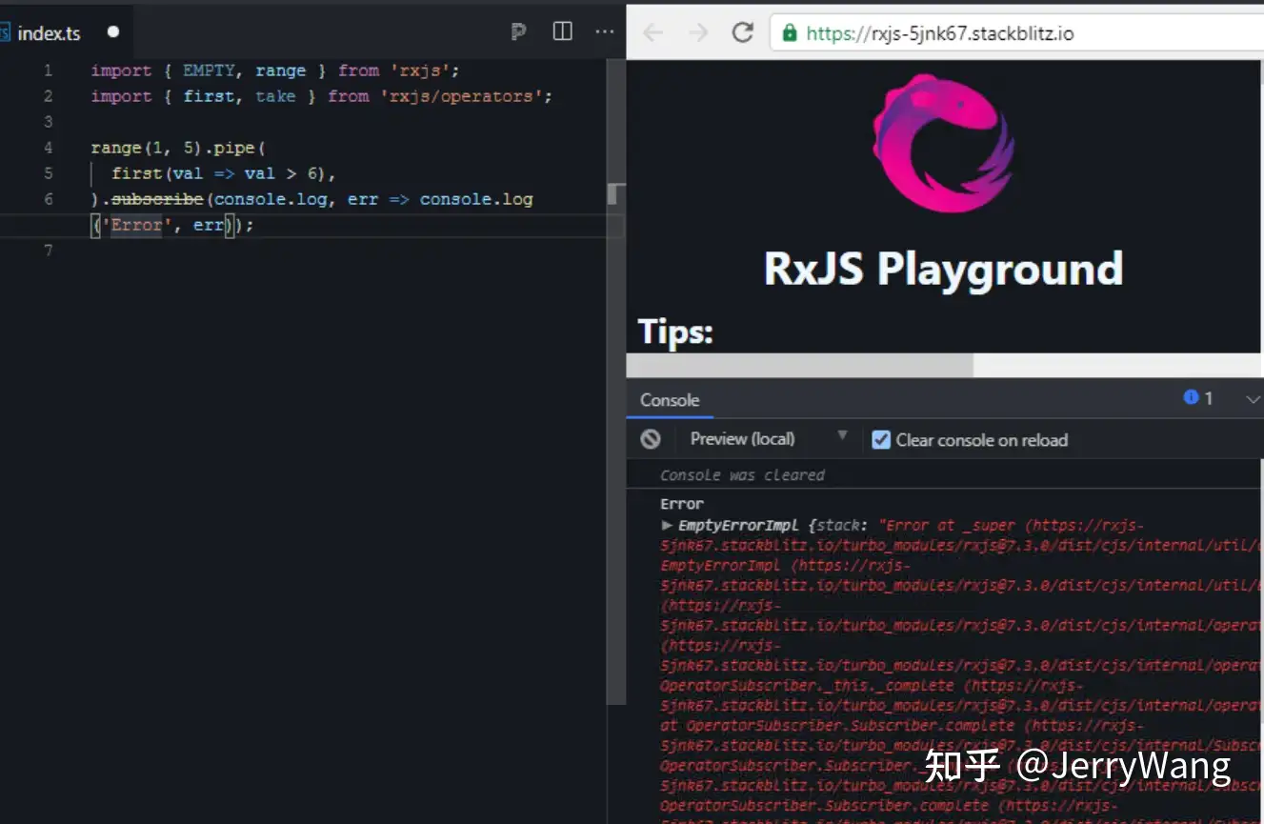Collapse the console panel chevron
This screenshot has height=824, width=1264.
[x=1253, y=399]
